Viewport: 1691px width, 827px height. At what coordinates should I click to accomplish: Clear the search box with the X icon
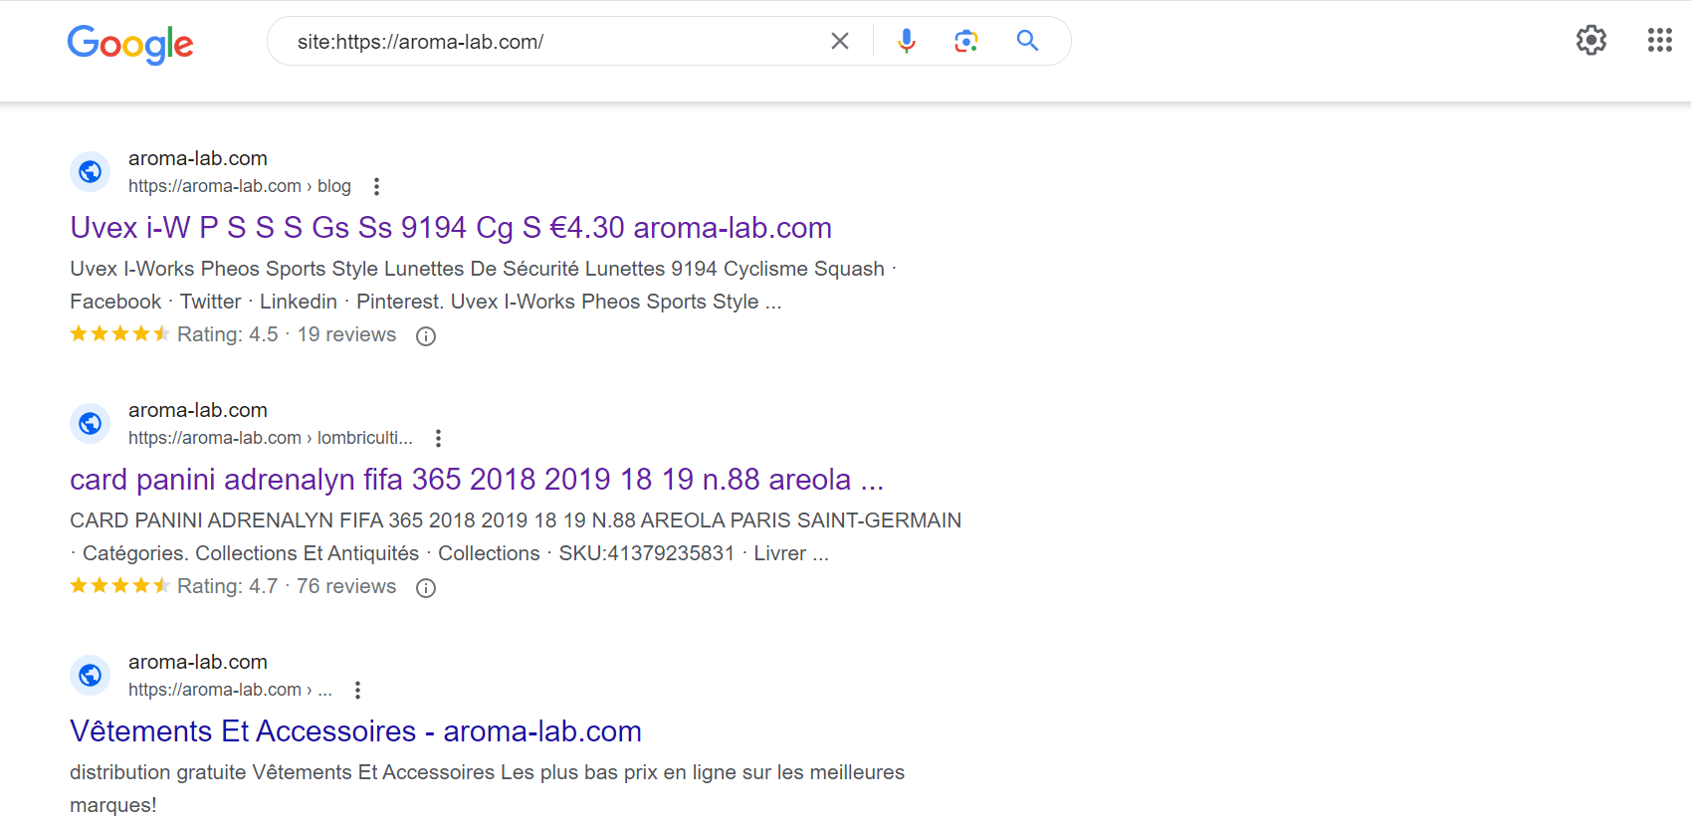pos(840,41)
